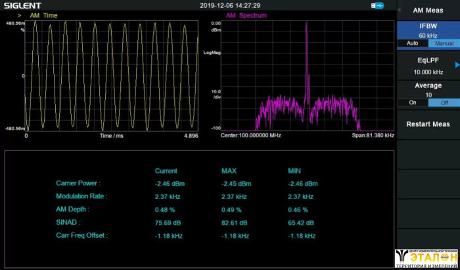Click the Average count value 10
Viewport: 460px width, 270px height.
tap(428, 95)
